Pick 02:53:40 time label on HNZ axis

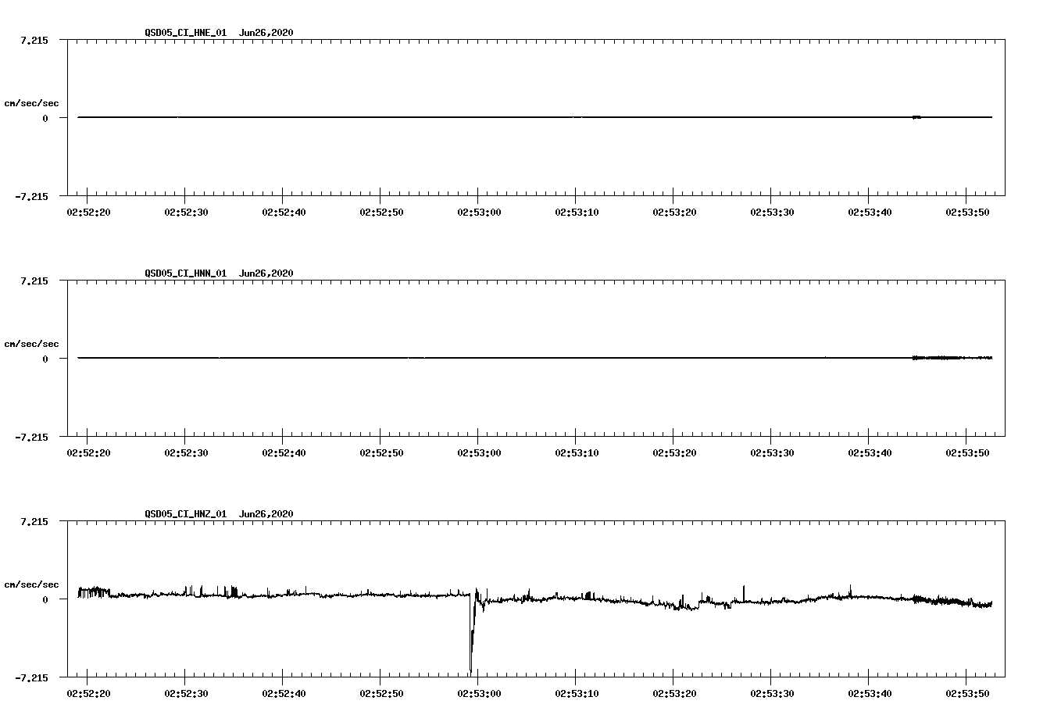(x=870, y=694)
